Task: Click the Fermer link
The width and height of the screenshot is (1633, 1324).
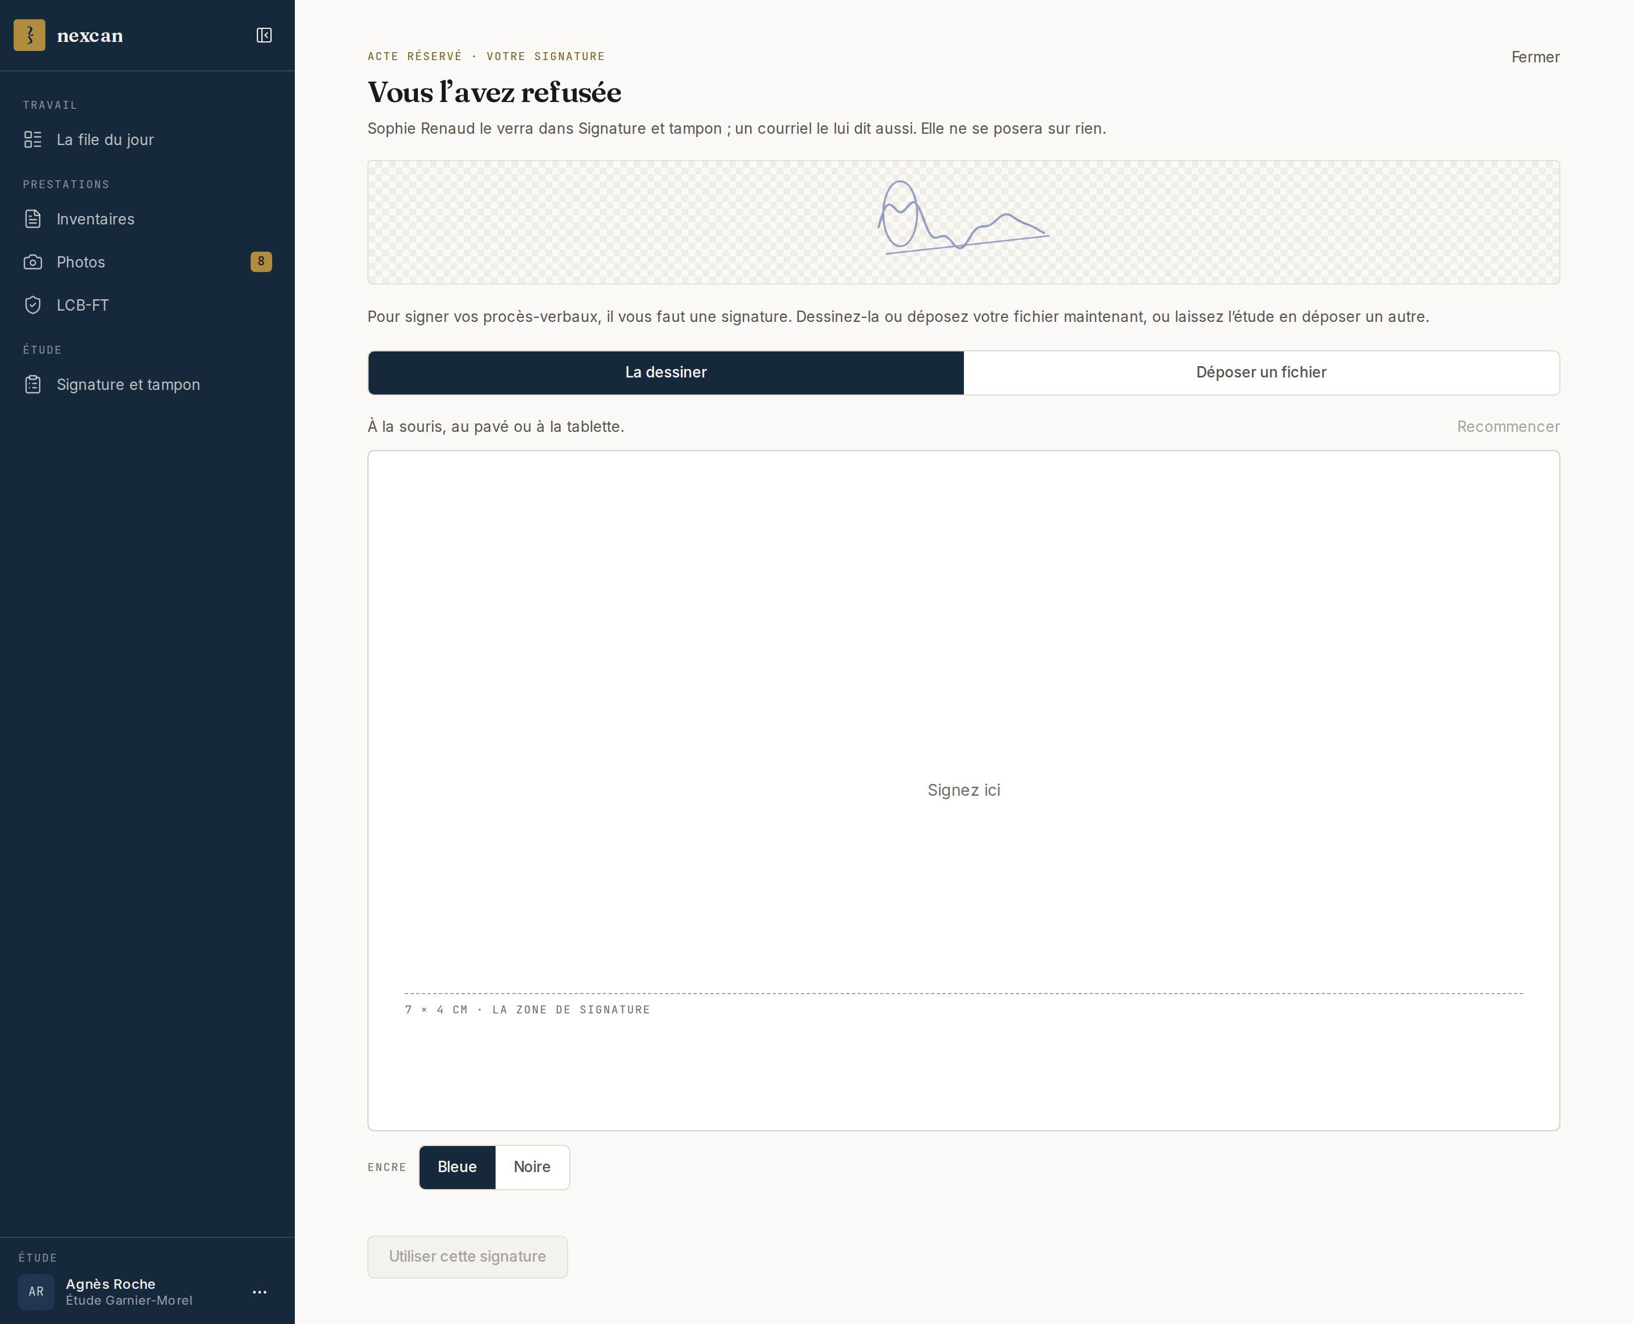Action: tap(1535, 57)
